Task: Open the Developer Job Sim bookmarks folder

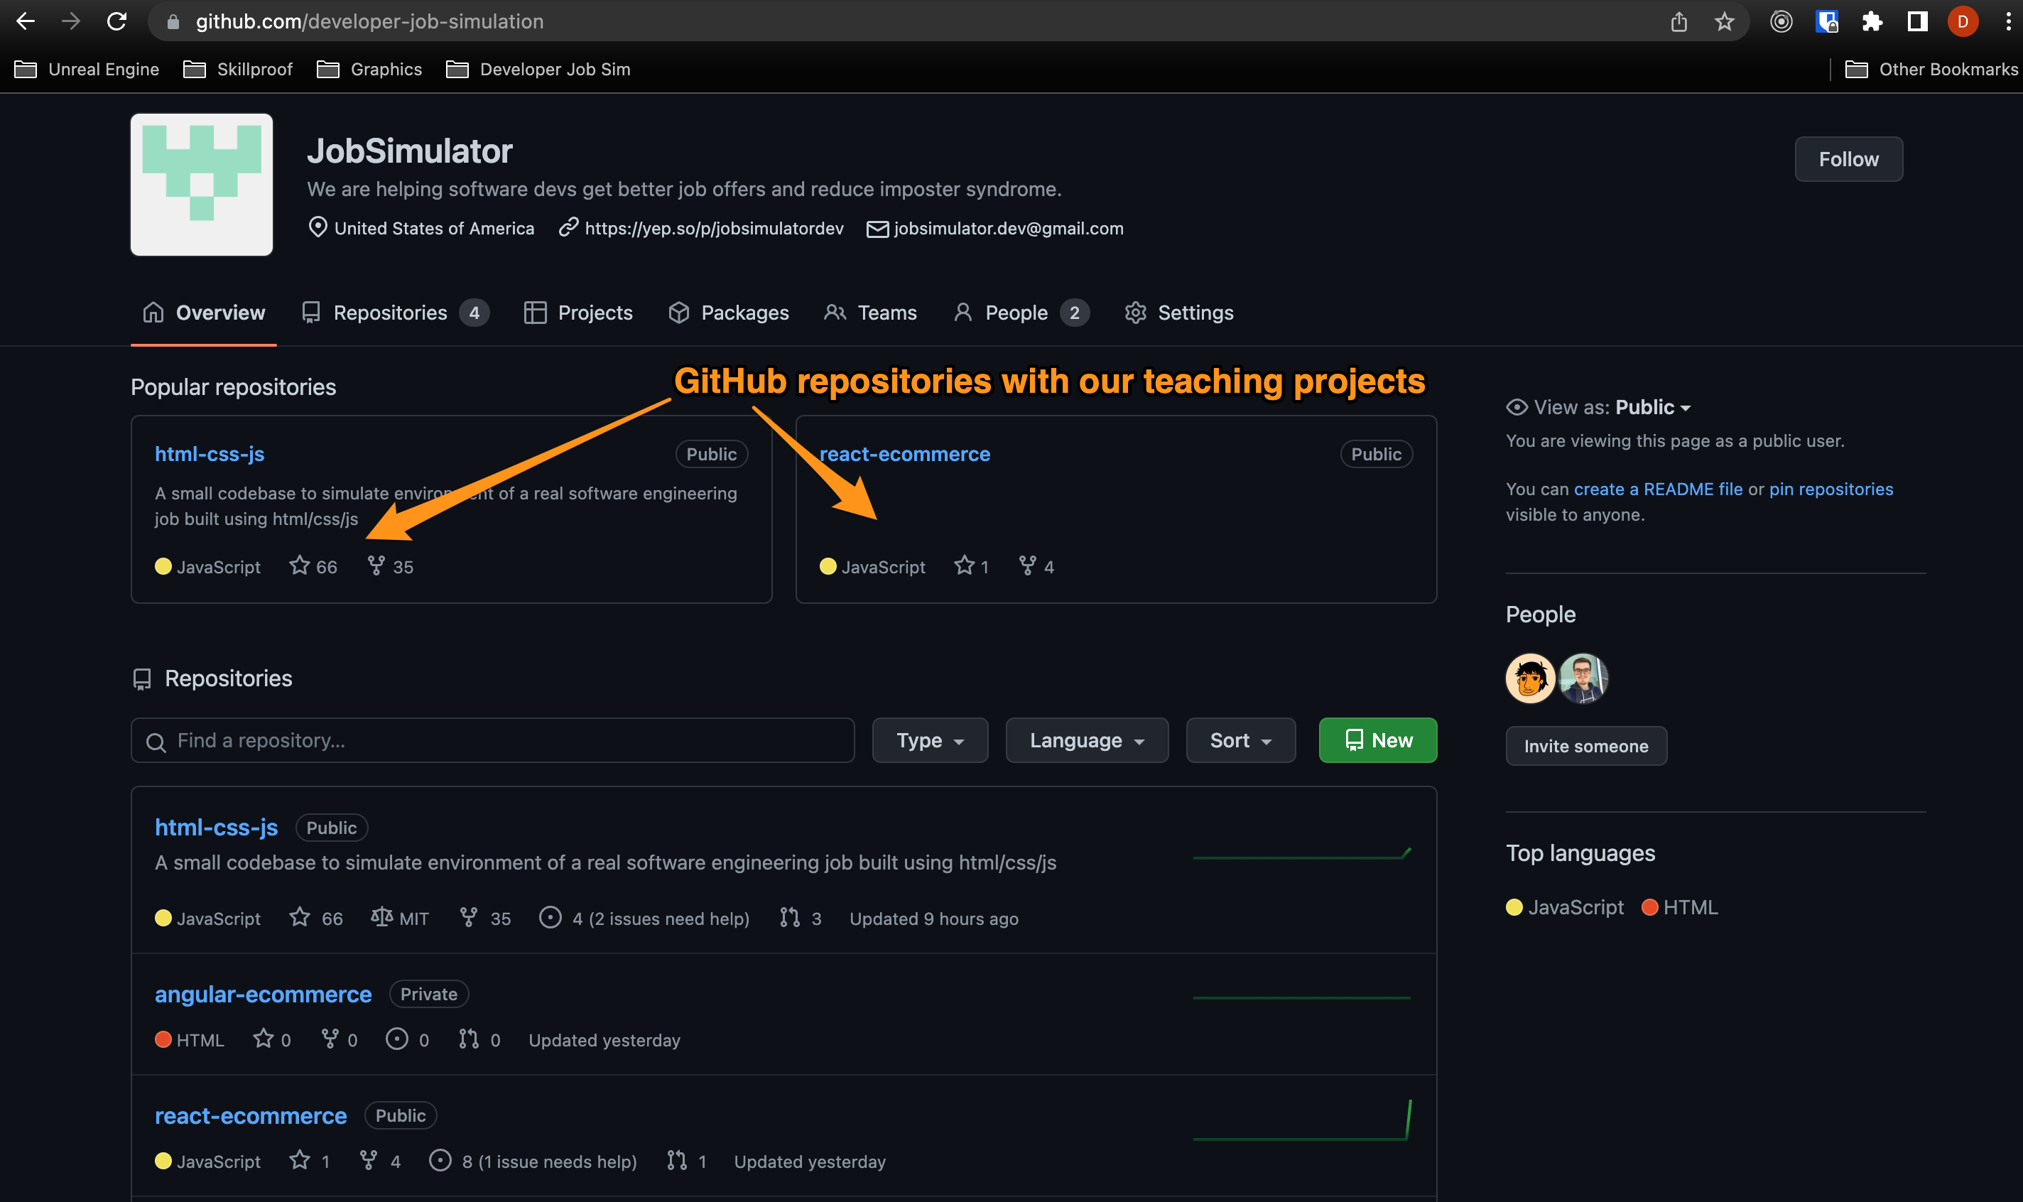Action: click(x=538, y=70)
